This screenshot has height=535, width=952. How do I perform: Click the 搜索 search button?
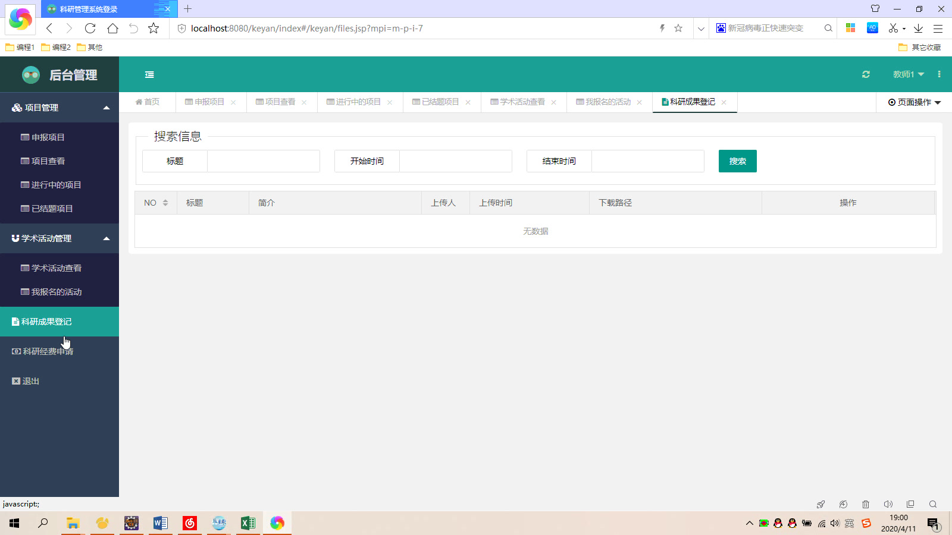pos(737,160)
